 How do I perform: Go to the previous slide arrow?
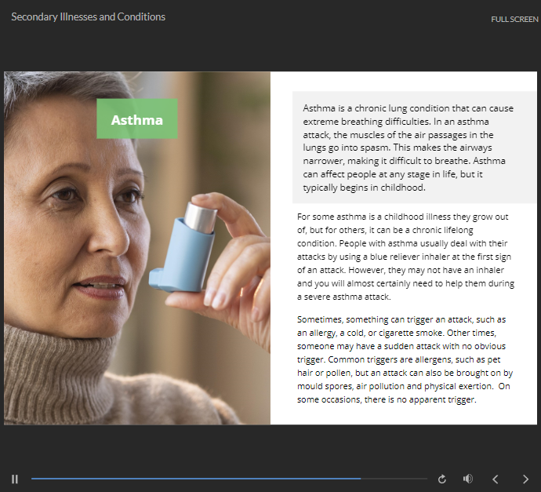(495, 479)
